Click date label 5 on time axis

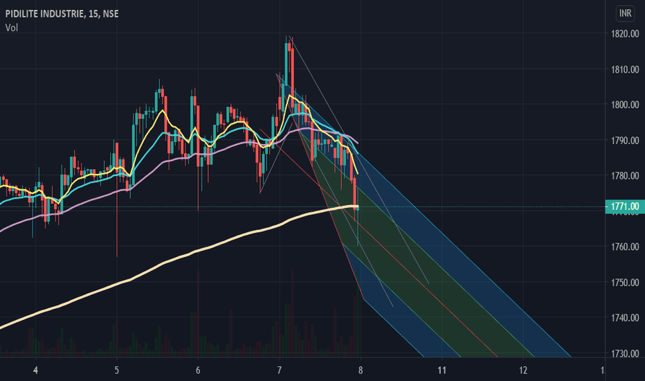click(117, 370)
